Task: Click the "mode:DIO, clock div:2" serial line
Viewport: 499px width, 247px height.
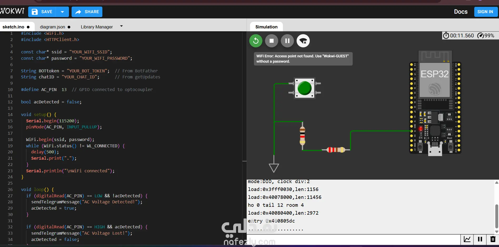Action: pos(279,182)
